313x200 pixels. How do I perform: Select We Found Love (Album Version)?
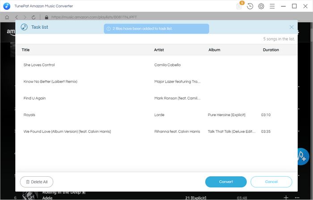pos(67,131)
